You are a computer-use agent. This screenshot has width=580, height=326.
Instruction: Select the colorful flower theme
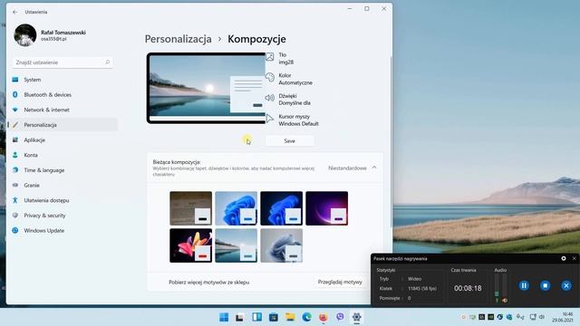tap(191, 245)
